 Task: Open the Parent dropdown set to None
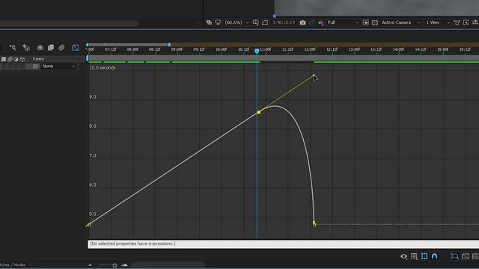click(58, 67)
